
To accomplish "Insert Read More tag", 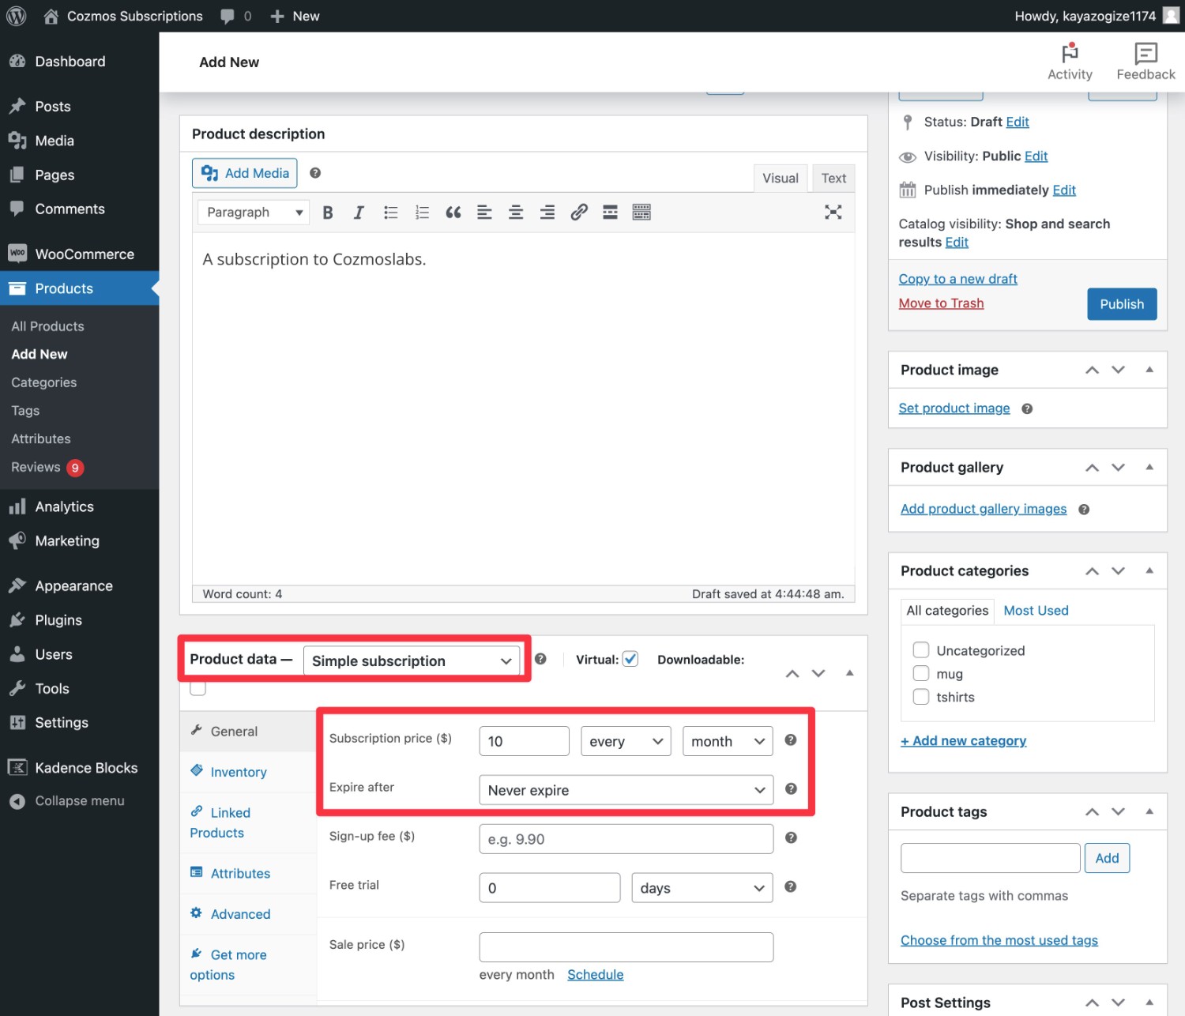I will click(x=610, y=213).
